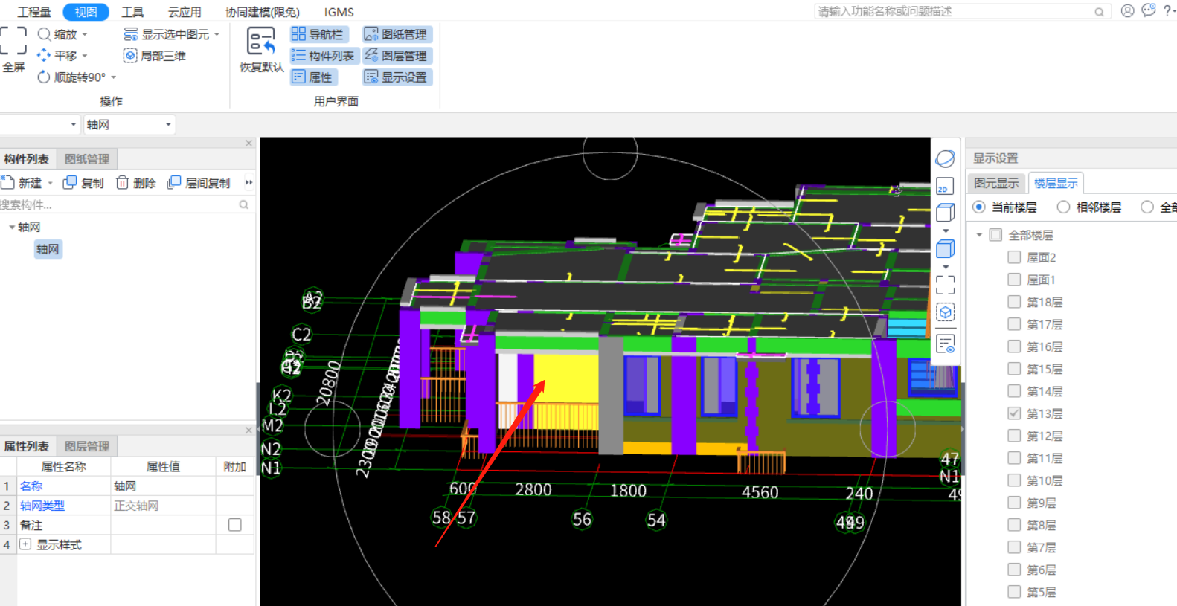
Task: Open the 平移 dropdown arrow
Action: [x=85, y=56]
